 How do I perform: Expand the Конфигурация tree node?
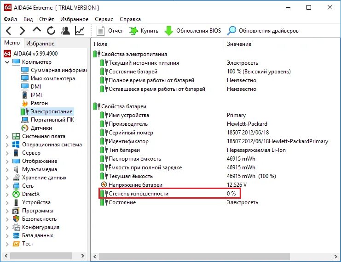pyautogui.click(x=7, y=227)
